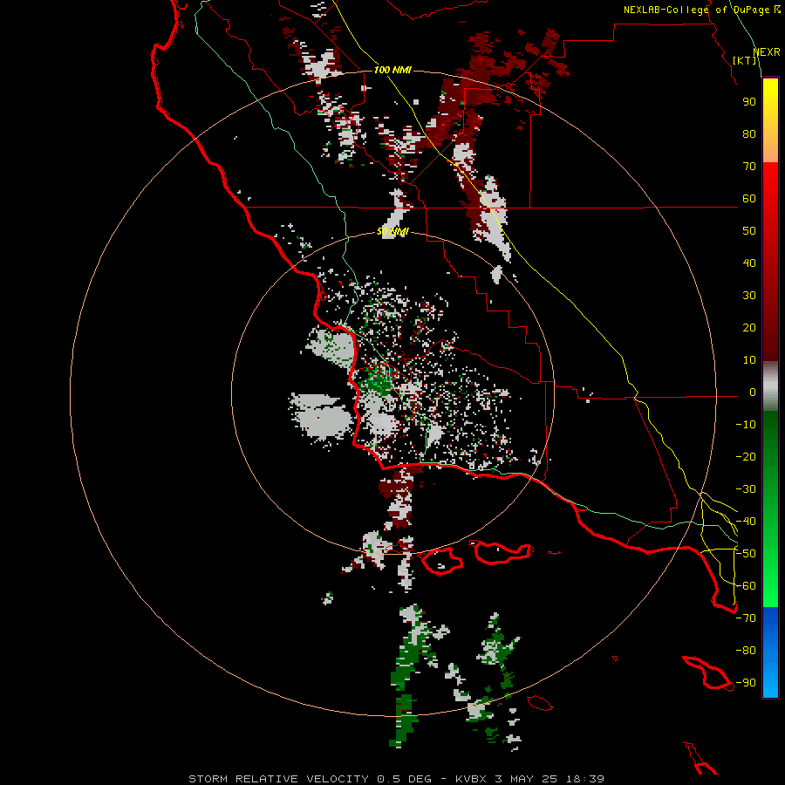The image size is (785, 785).
Task: Click the 'KVBX' radar site identifier
Action: pos(472,779)
